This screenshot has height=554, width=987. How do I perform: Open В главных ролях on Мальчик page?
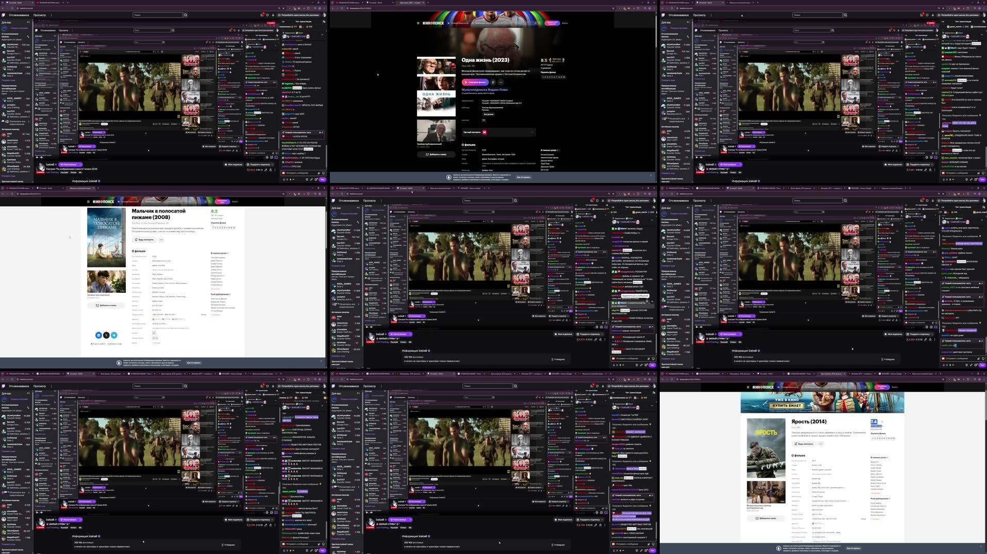pyautogui.click(x=220, y=253)
